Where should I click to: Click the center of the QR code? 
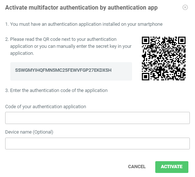[x=163, y=59]
